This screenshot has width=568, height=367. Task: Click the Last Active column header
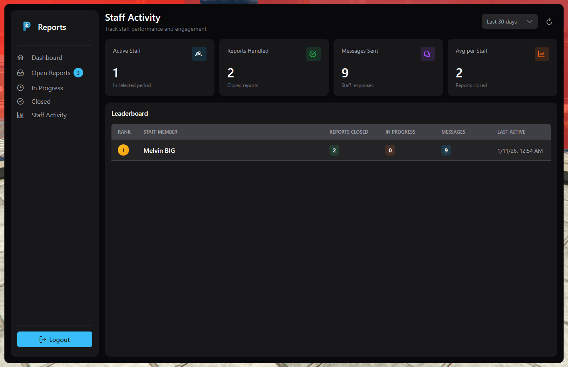pyautogui.click(x=511, y=132)
